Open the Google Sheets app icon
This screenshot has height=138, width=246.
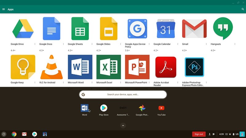click(80, 29)
